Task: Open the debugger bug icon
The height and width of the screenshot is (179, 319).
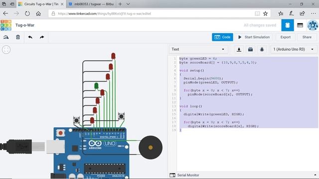Action: 262,49
